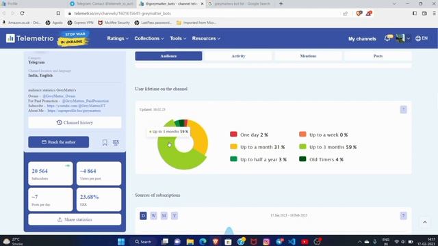Viewport: 438px width, 246px height.
Task: Open a new browser tab
Action: (x=281, y=3)
